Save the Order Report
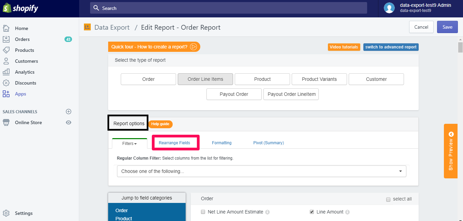 (447, 27)
